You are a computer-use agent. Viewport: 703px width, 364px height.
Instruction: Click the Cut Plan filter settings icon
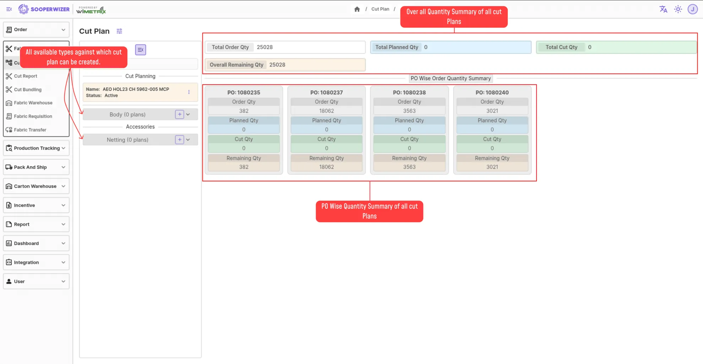[x=119, y=31]
